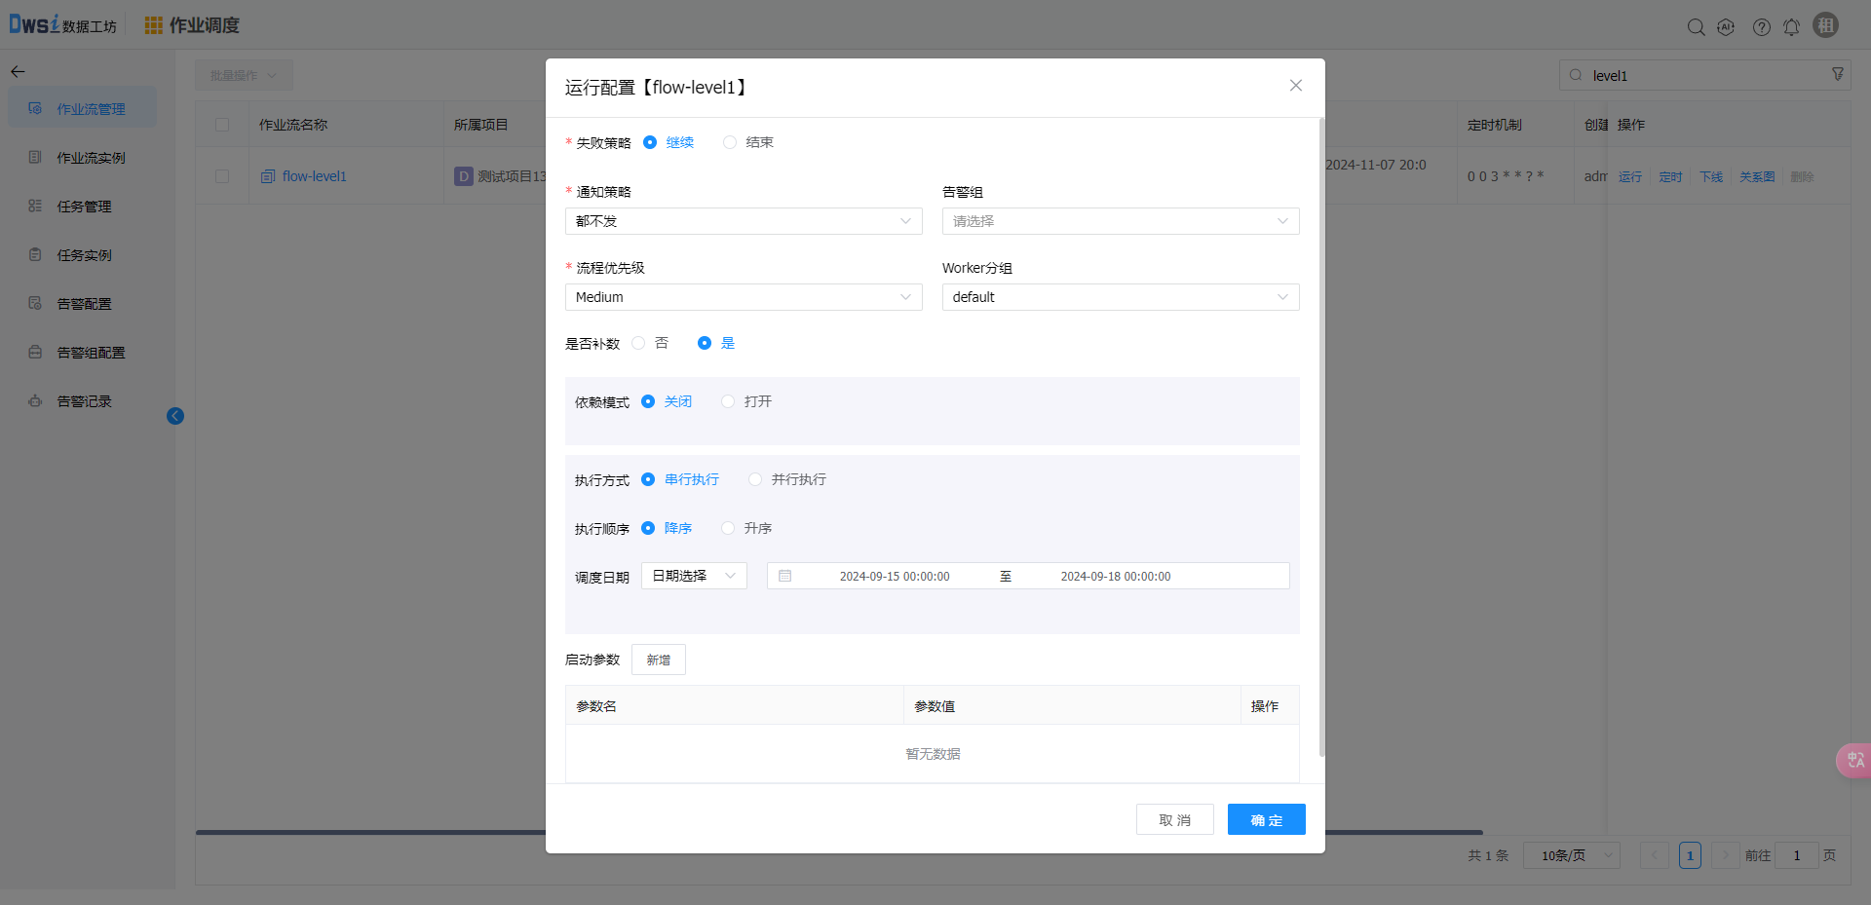
Task: Click the back arrow in sidebar
Action: (x=18, y=72)
